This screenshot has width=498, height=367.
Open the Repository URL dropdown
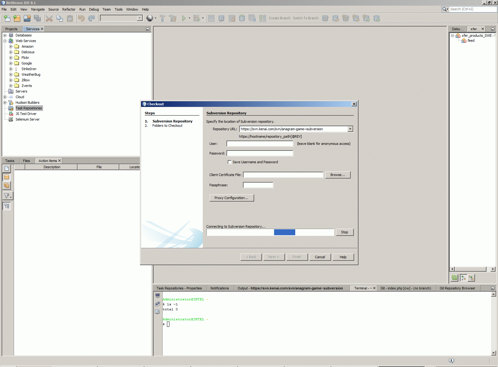[x=350, y=129]
